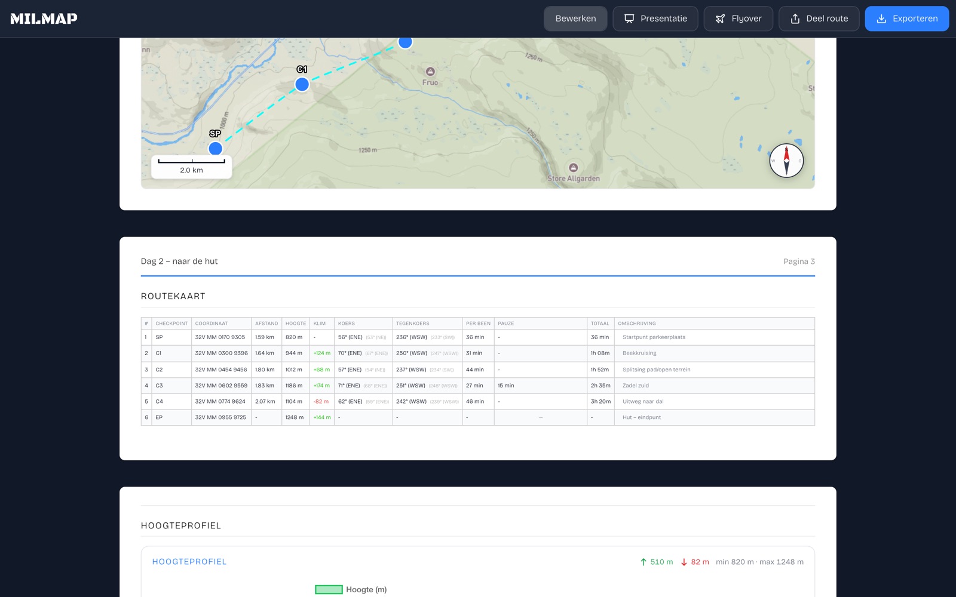
Task: Click the red descent arrow icon
Action: 684,562
